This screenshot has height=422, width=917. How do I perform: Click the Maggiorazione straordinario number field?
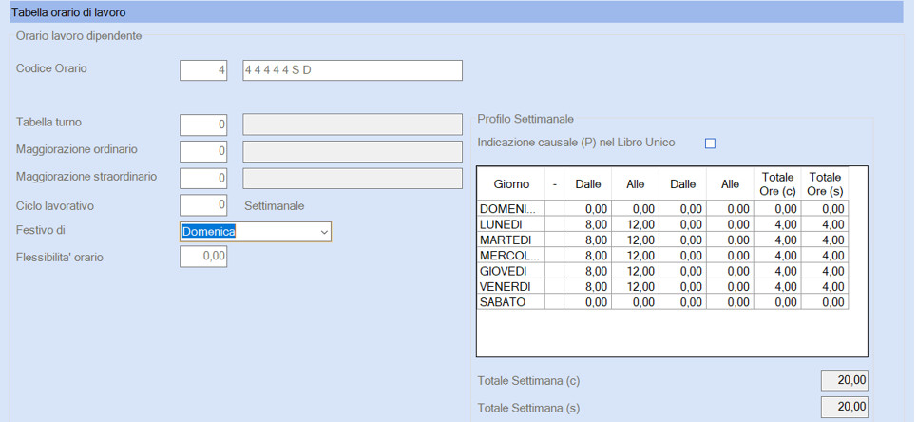click(203, 178)
